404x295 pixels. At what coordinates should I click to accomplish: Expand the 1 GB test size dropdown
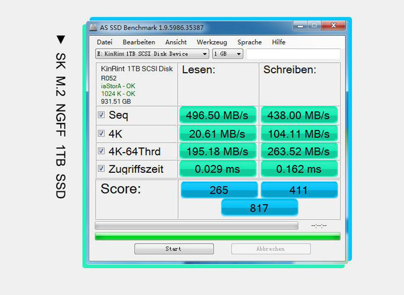point(228,54)
